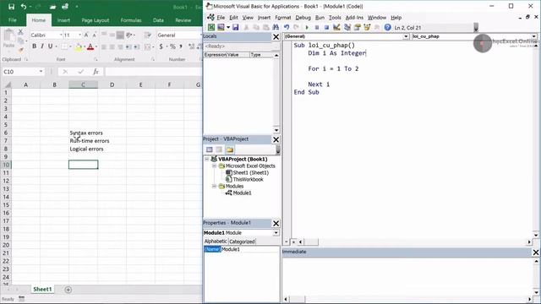Open the Tools menu in VBA editor
541x304 pixels.
(x=335, y=17)
